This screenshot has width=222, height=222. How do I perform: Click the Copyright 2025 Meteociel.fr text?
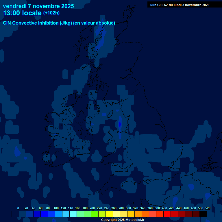123,220
